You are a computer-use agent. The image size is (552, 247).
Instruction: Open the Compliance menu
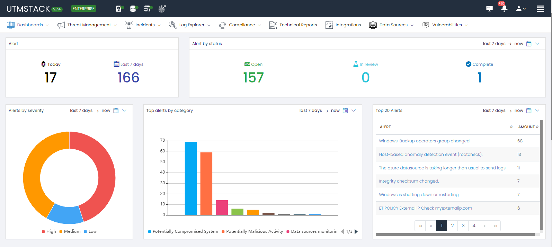(240, 25)
